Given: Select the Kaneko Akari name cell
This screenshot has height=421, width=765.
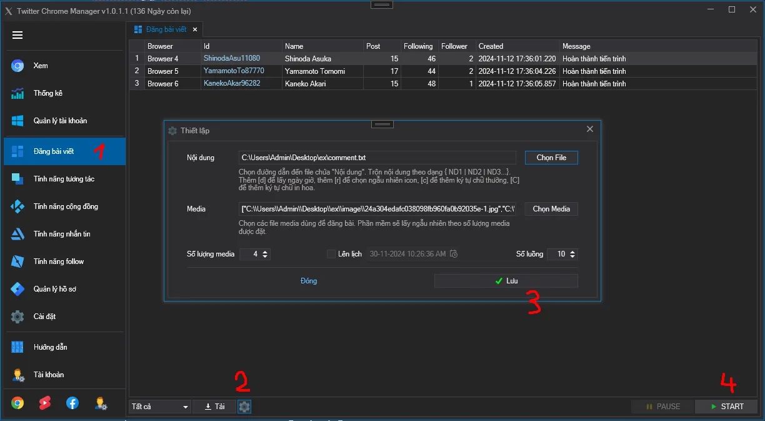Looking at the screenshot, I should click(x=322, y=84).
